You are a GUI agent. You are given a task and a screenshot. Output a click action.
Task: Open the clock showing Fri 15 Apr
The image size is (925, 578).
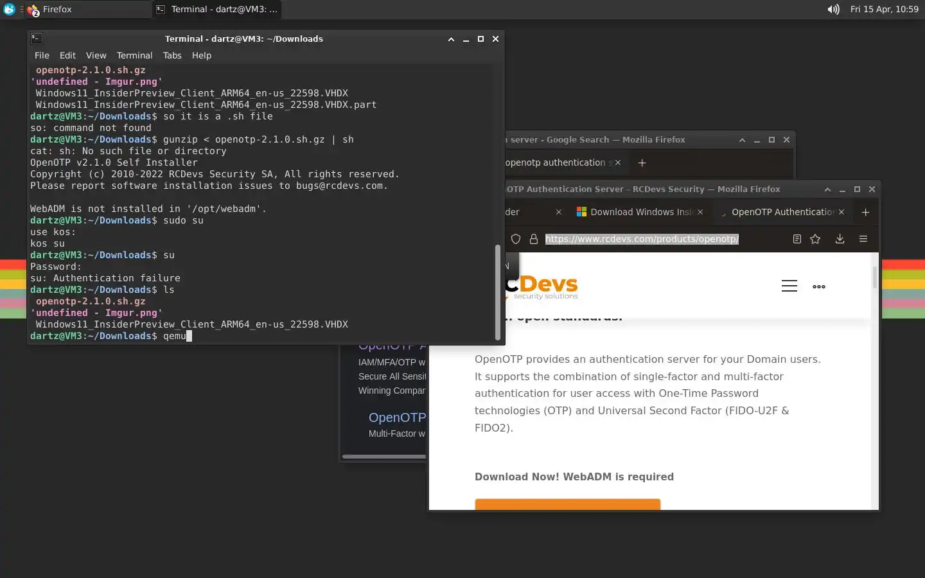[884, 9]
